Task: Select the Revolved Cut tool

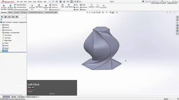Action: (46, 7)
